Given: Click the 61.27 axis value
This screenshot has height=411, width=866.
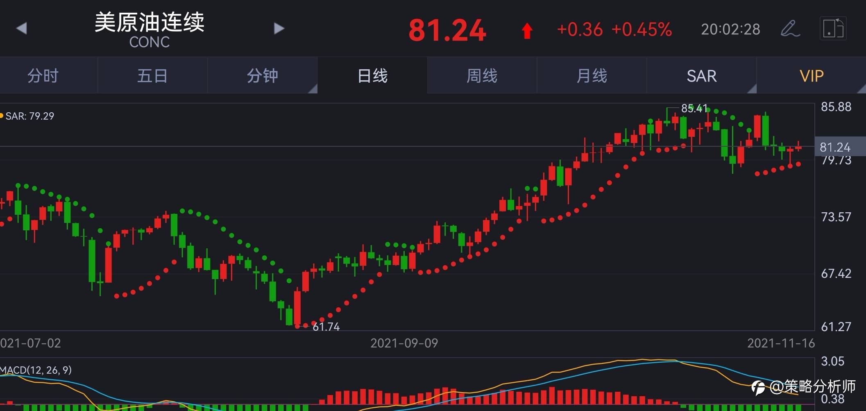Looking at the screenshot, I should pyautogui.click(x=836, y=327).
